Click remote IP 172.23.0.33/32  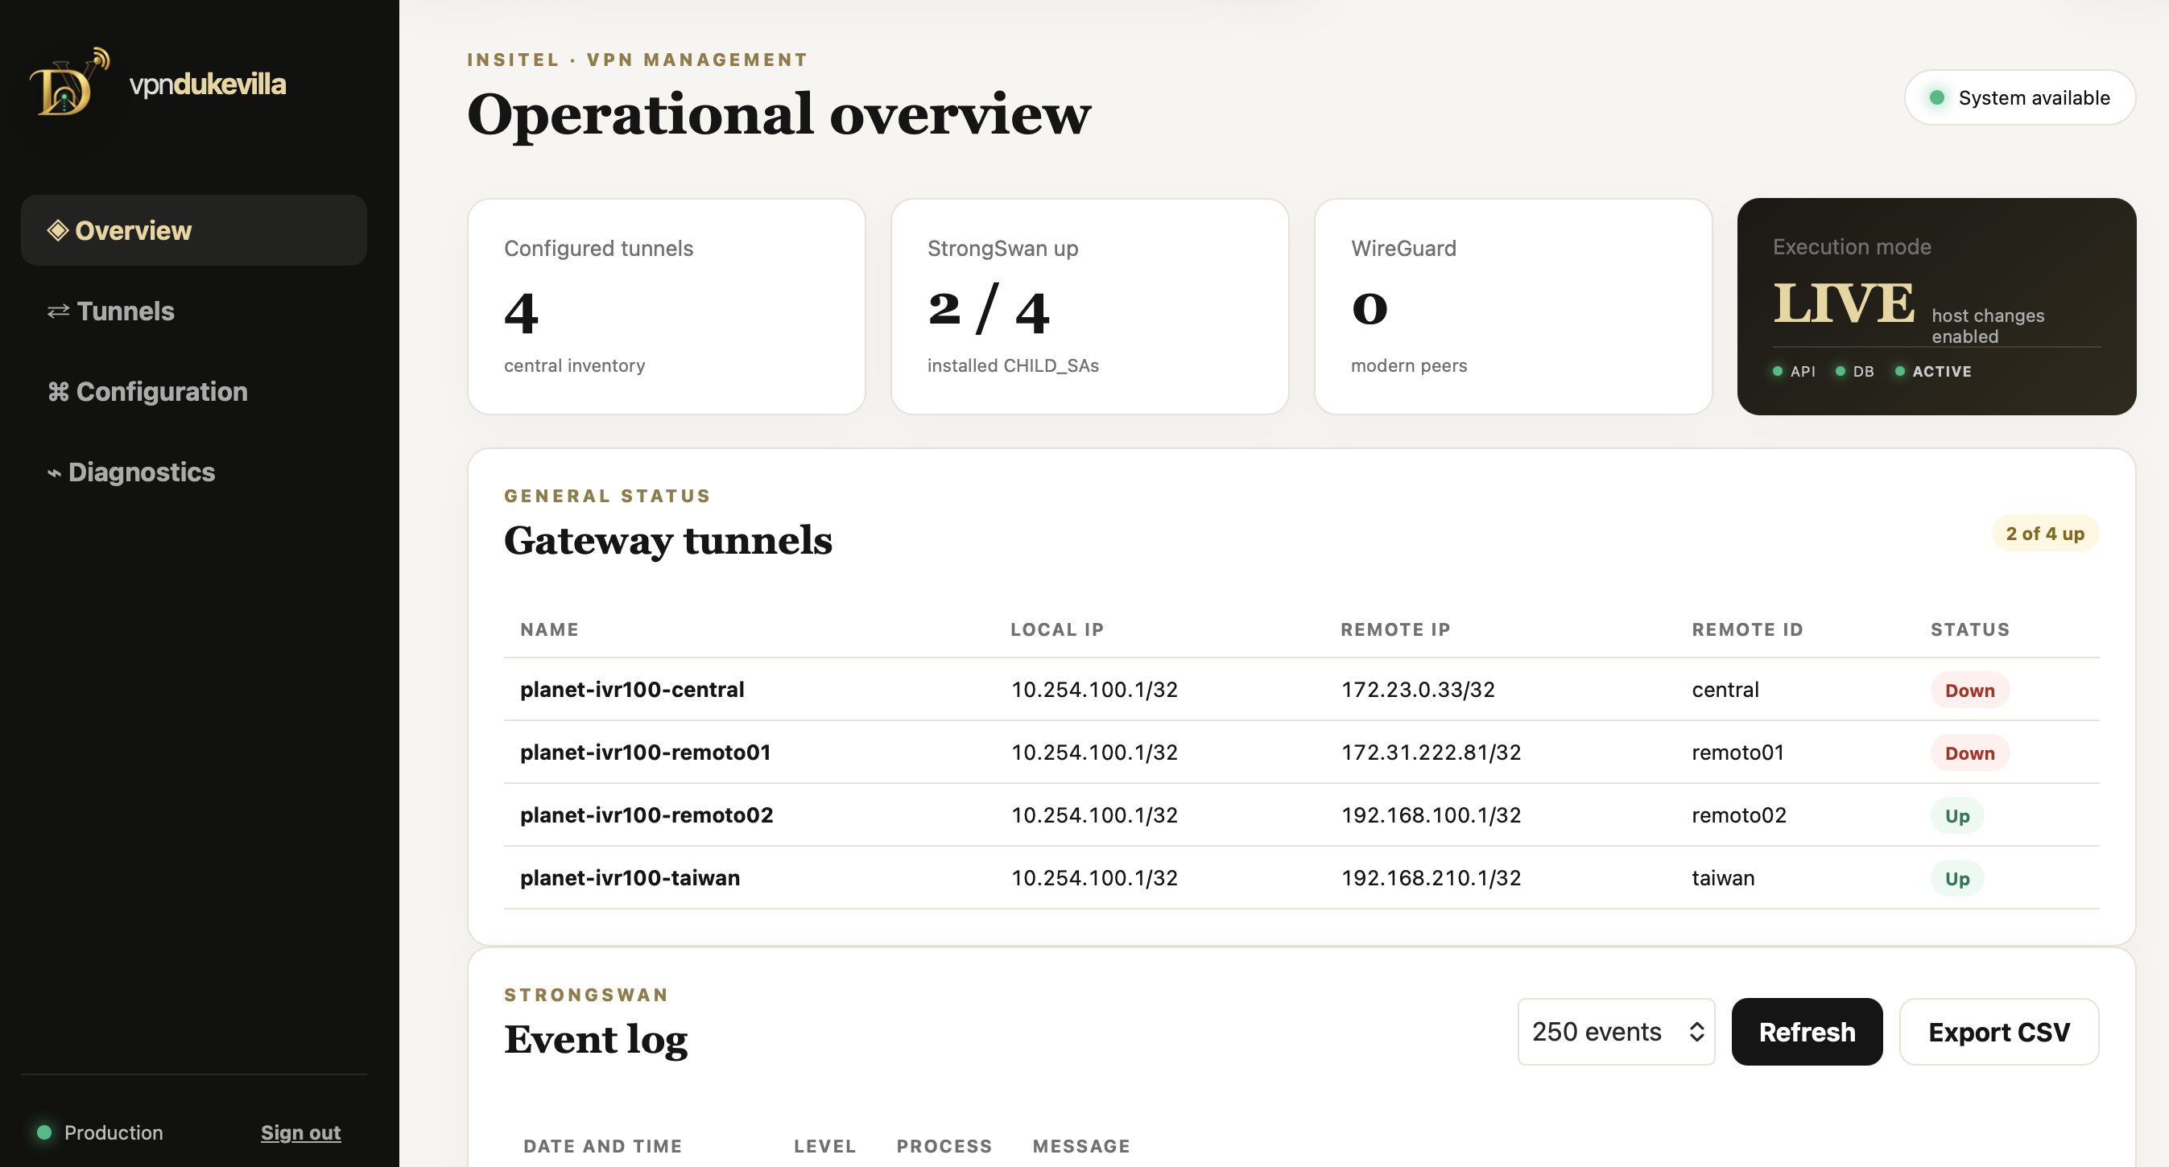[x=1418, y=690]
